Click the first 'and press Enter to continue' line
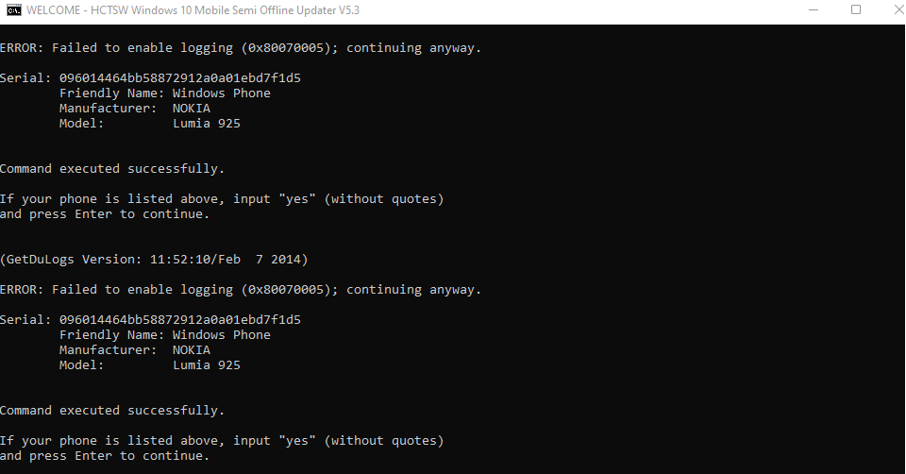The height and width of the screenshot is (474, 906). coord(105,214)
